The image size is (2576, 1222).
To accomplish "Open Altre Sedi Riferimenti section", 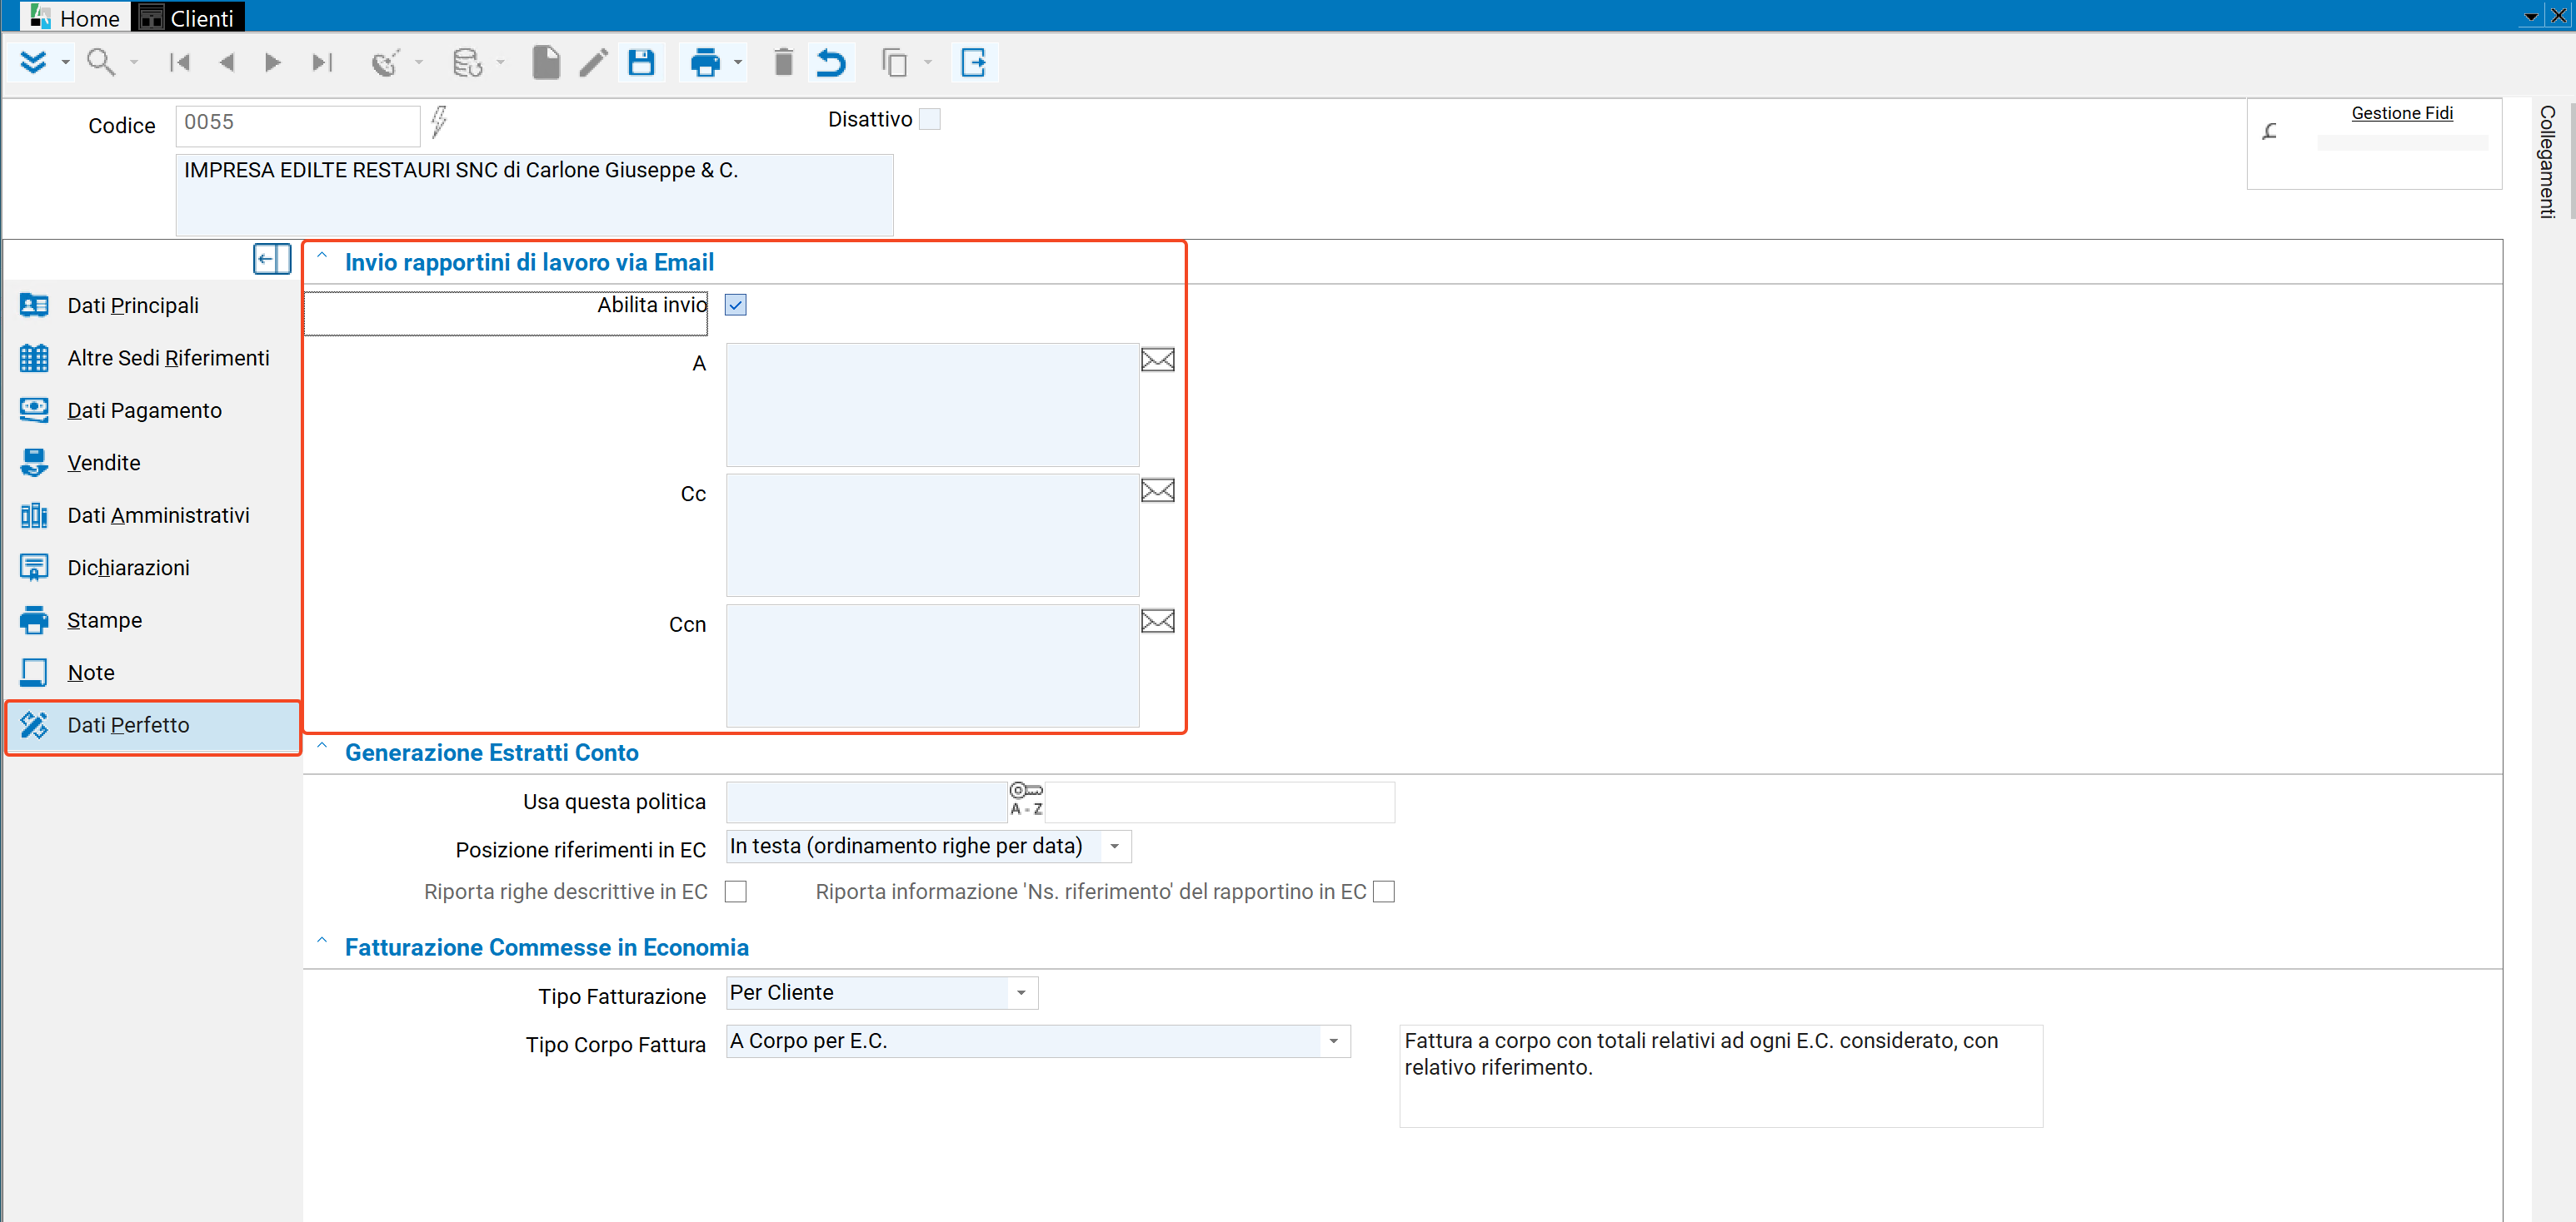I will 152,358.
